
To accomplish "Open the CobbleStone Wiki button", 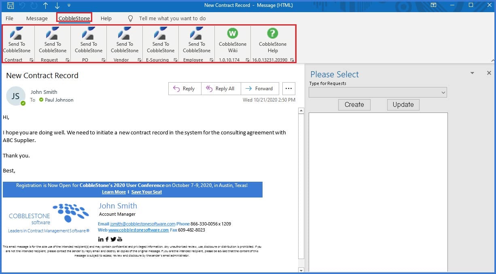I will pyautogui.click(x=233, y=40).
